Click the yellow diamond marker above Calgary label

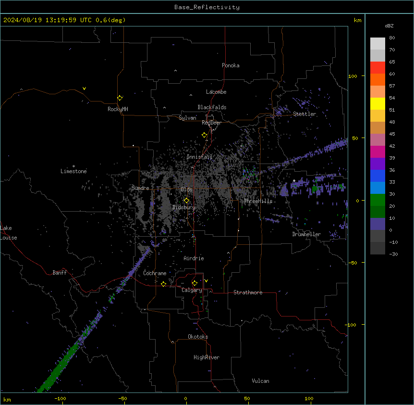[x=195, y=283]
